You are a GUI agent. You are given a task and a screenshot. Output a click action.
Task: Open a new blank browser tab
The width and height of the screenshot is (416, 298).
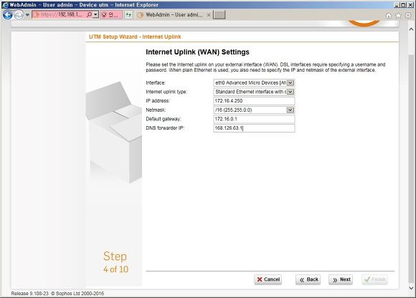pyautogui.click(x=219, y=15)
